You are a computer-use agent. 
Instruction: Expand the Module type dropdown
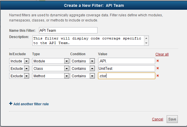pyautogui.click(x=50, y=61)
